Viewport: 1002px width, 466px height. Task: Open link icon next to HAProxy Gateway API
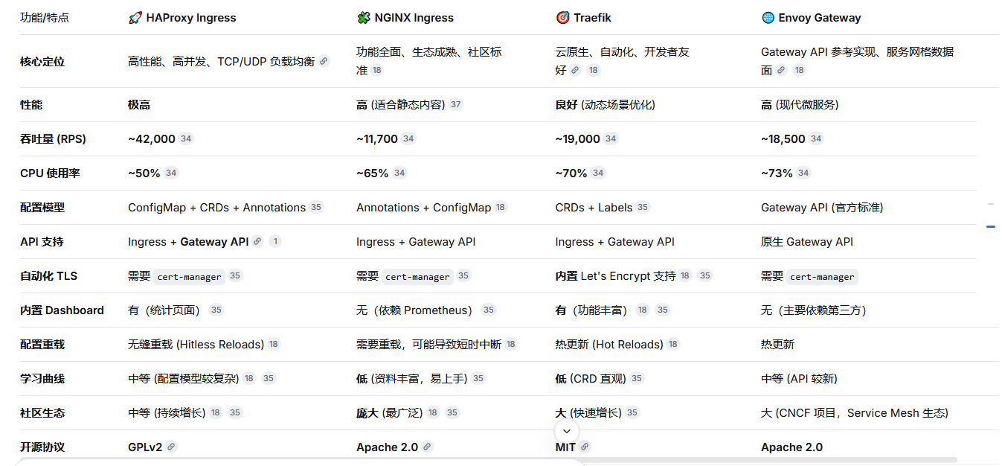[257, 242]
